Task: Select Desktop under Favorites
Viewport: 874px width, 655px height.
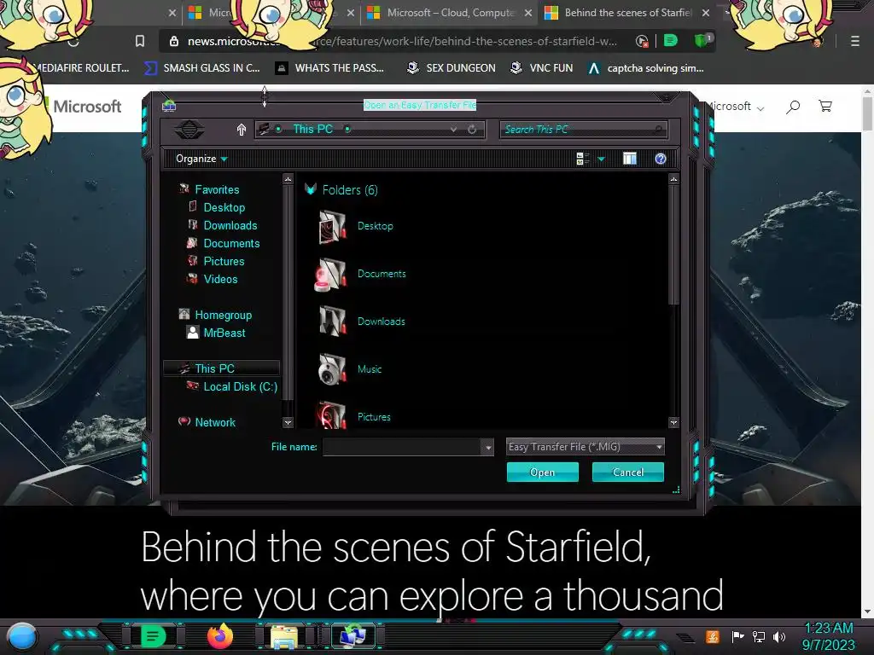Action: [224, 208]
